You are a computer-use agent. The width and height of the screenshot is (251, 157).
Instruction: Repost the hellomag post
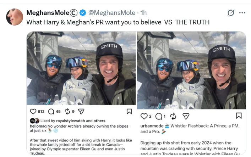coord(68,112)
